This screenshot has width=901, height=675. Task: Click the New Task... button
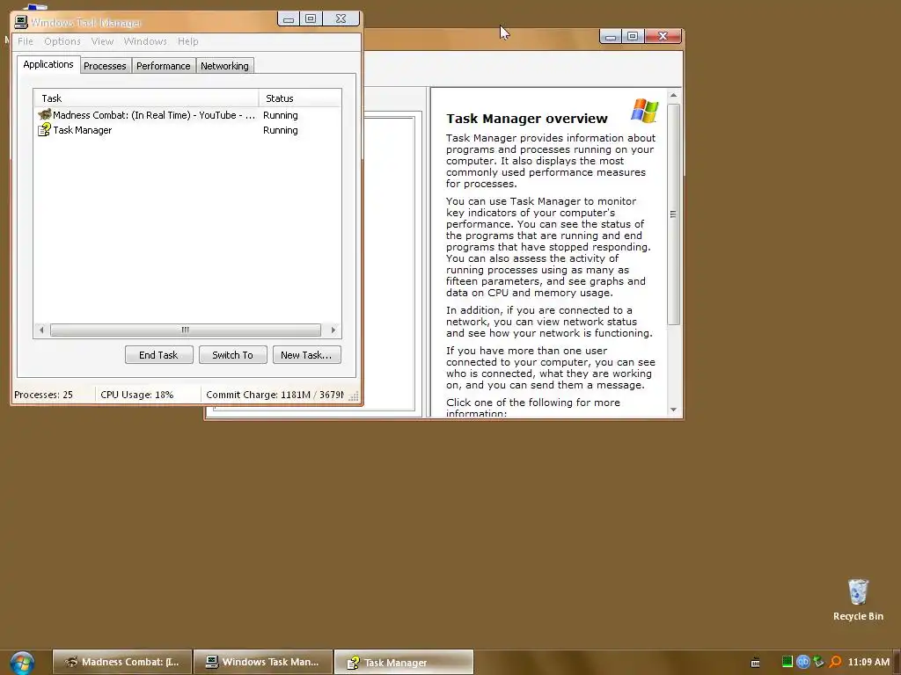point(306,355)
